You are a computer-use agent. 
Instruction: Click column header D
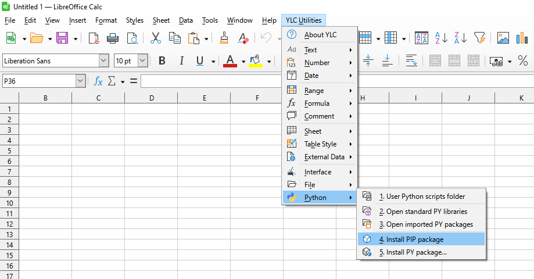pos(151,98)
